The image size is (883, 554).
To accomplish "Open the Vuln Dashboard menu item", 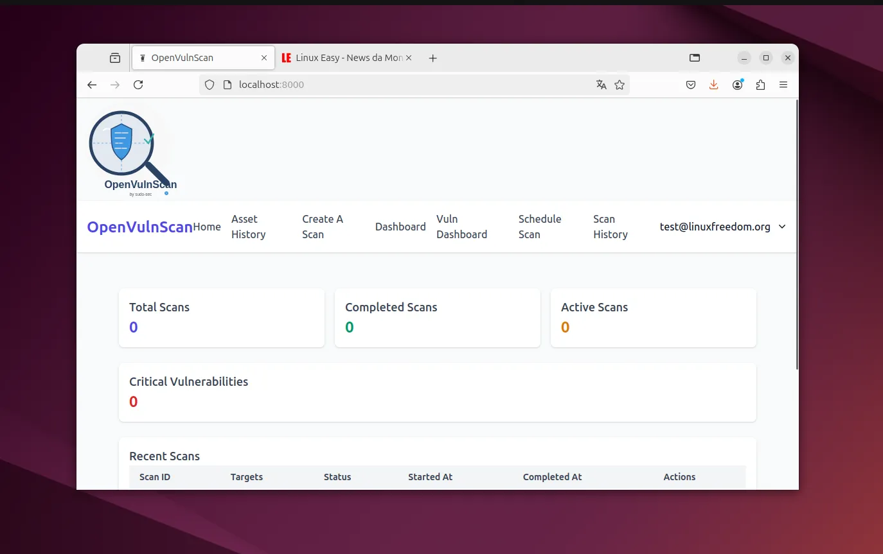I will [x=461, y=227].
